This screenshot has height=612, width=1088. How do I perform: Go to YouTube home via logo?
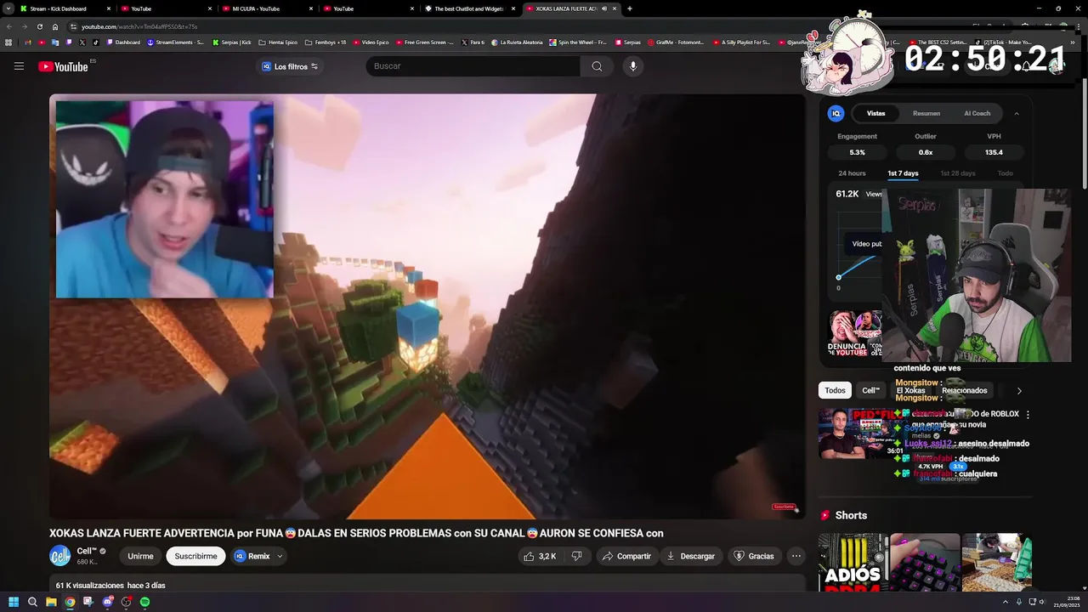[x=63, y=66]
